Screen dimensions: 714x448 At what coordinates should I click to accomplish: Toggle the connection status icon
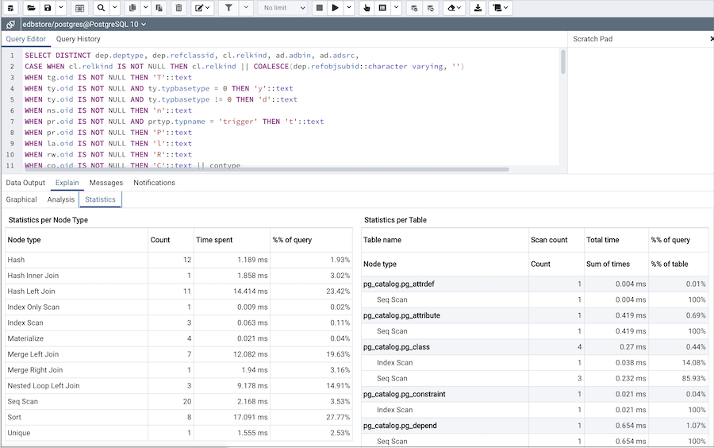pyautogui.click(x=10, y=25)
